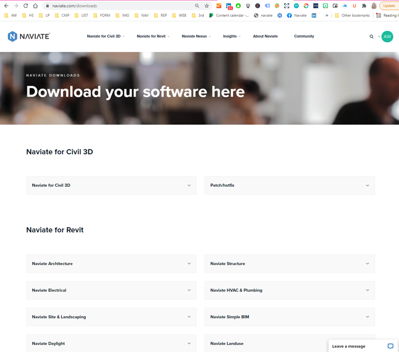Click the address bar URL naviate.com/downloads
The image size is (399, 352).
pyautogui.click(x=74, y=5)
